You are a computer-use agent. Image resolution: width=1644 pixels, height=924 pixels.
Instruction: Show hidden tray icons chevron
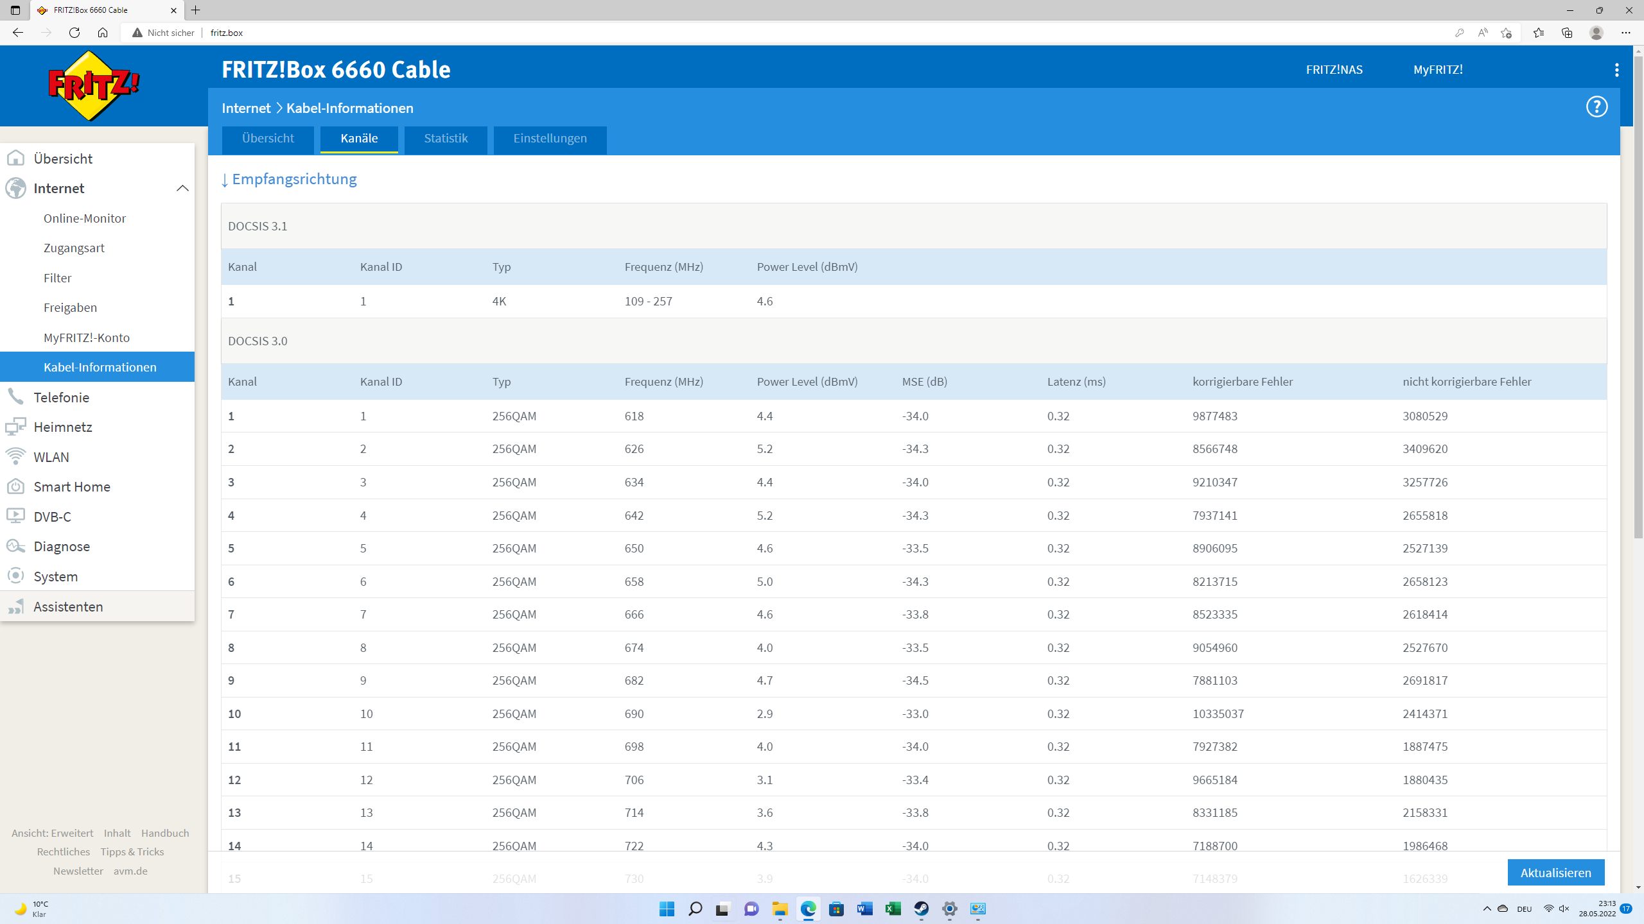[1487, 909]
